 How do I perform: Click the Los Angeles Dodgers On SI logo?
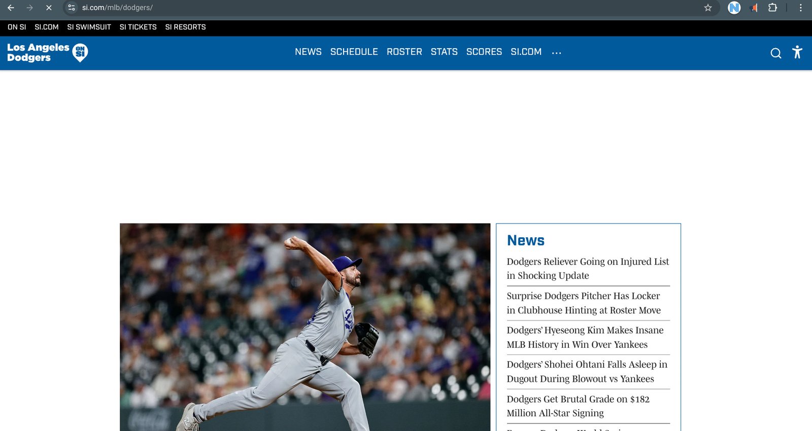(x=47, y=52)
